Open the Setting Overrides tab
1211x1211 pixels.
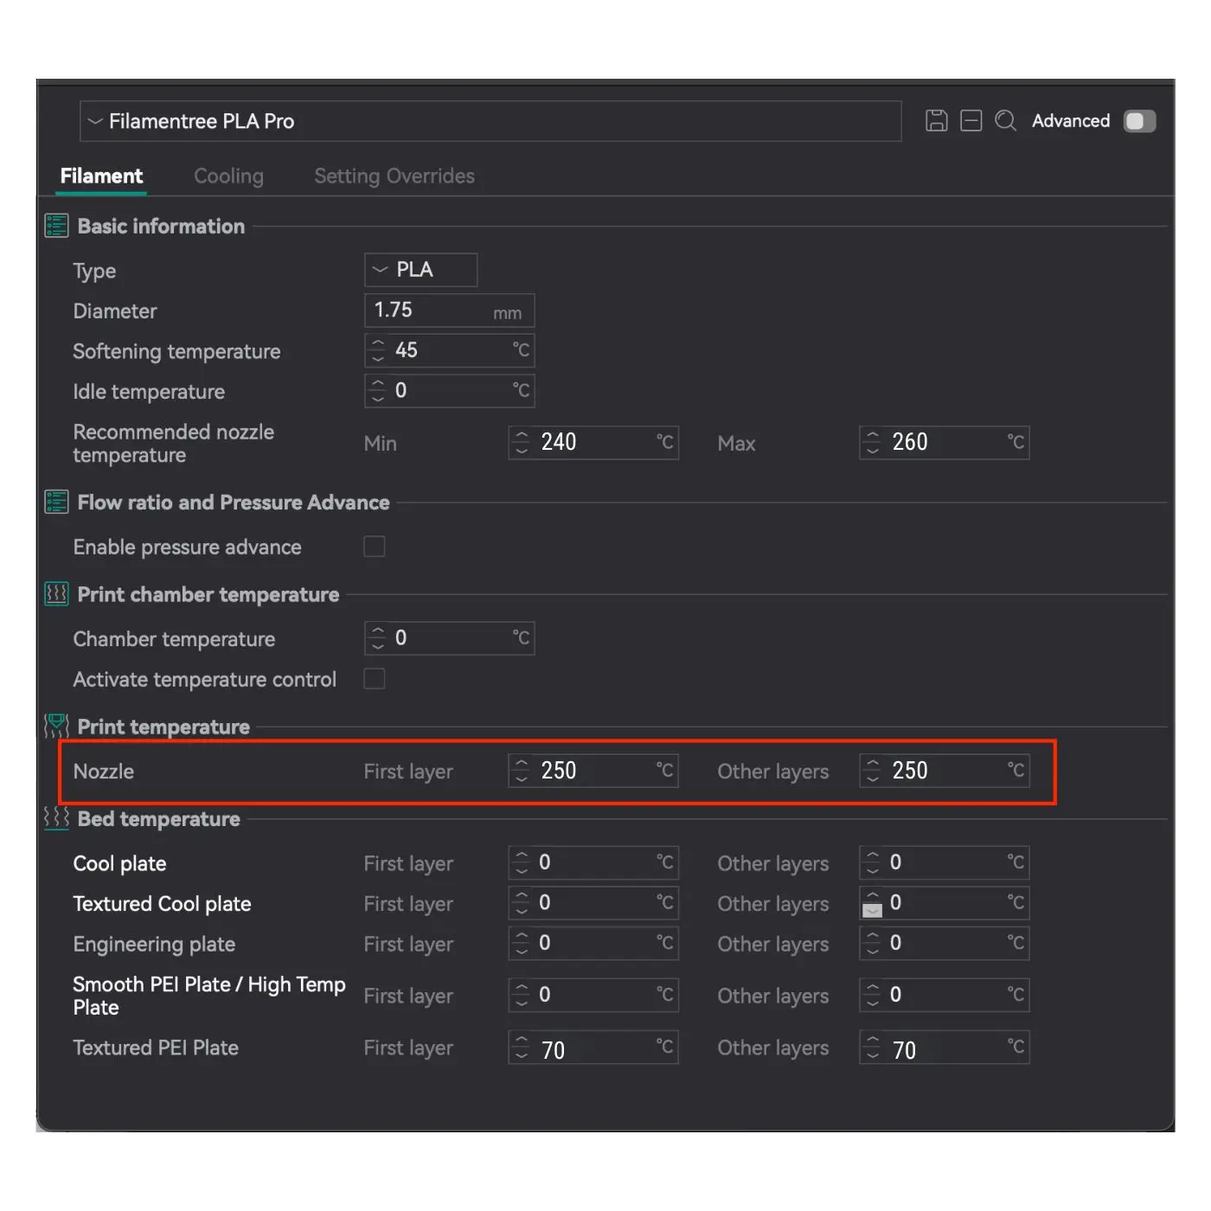pyautogui.click(x=394, y=176)
